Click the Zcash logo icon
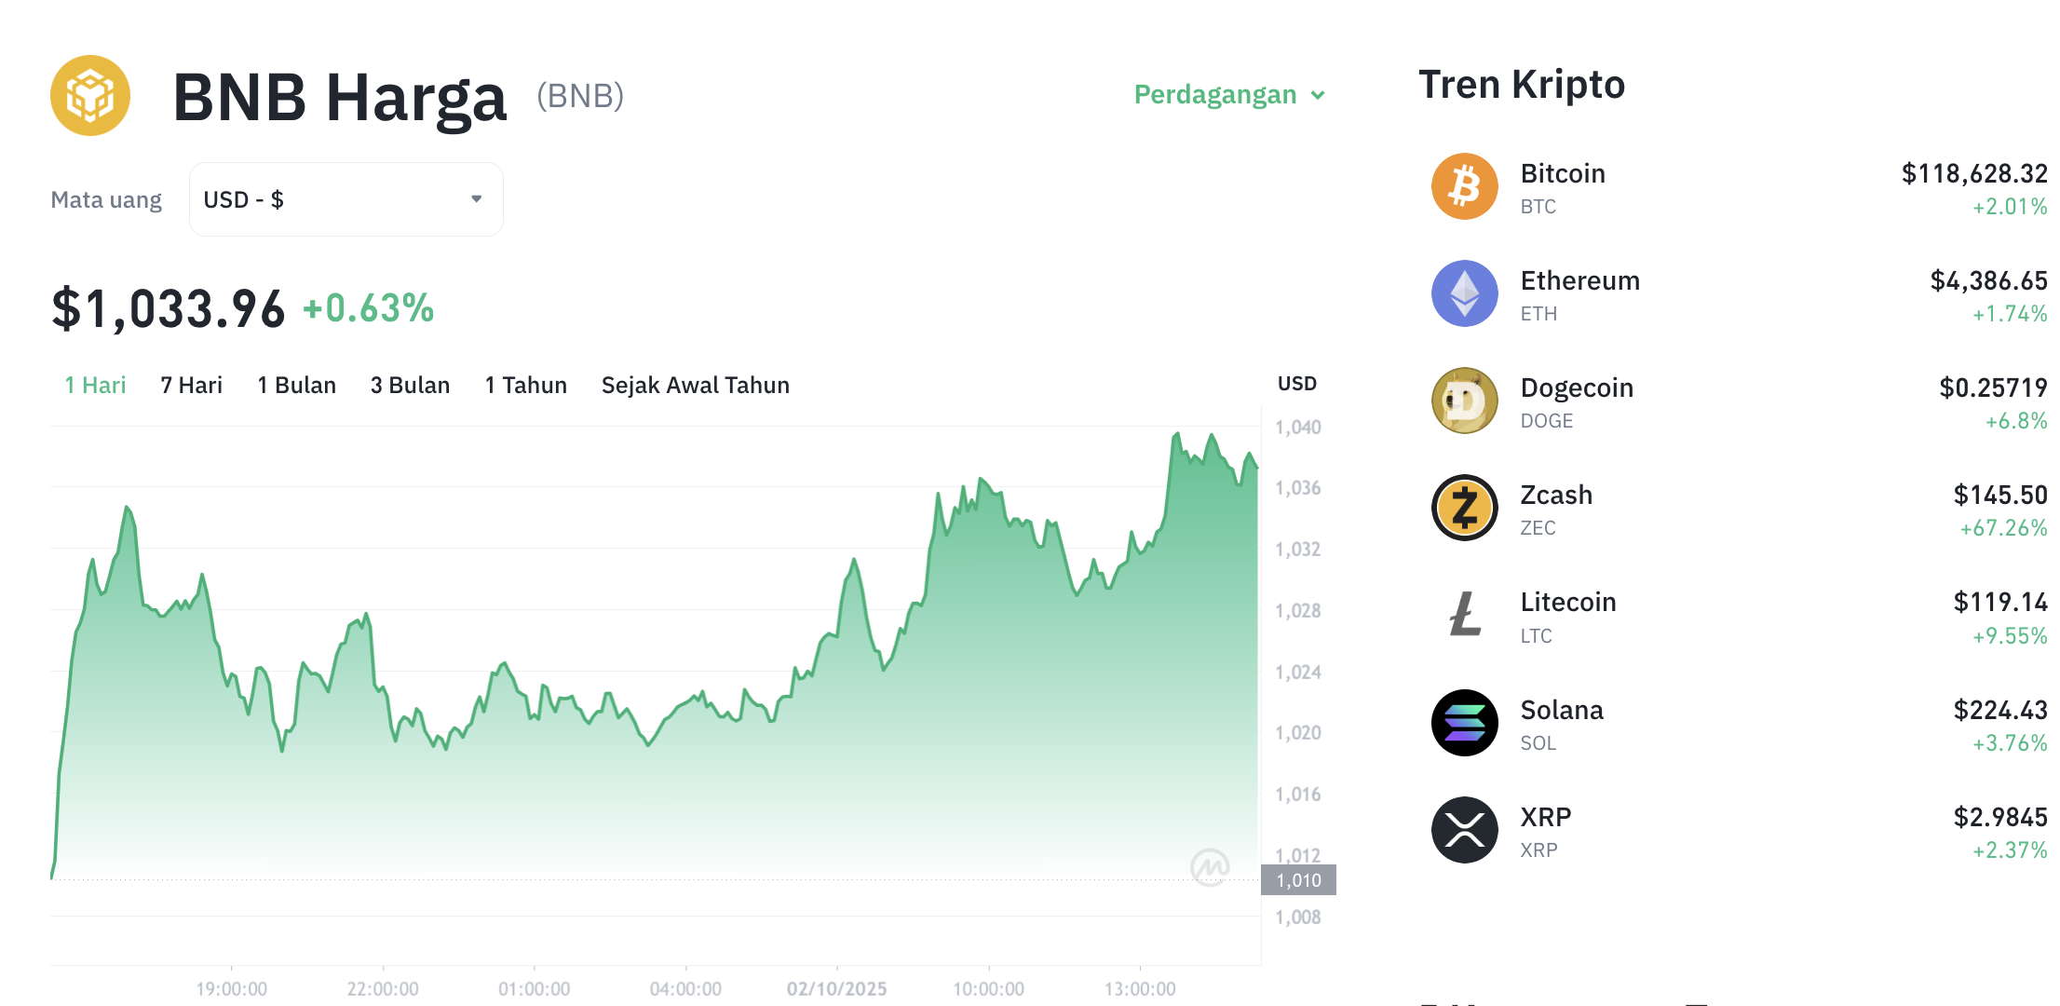The width and height of the screenshot is (2060, 1006). [1464, 508]
